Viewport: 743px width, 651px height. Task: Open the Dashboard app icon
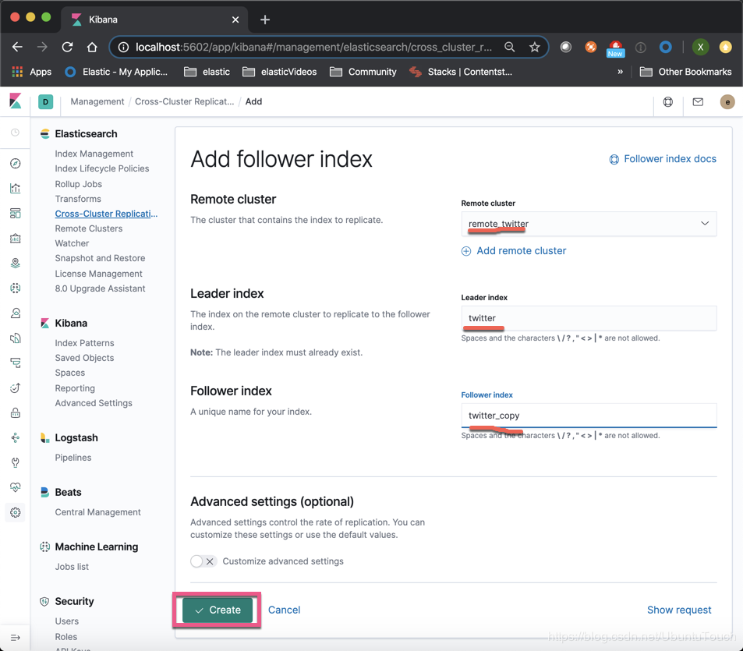(x=15, y=213)
